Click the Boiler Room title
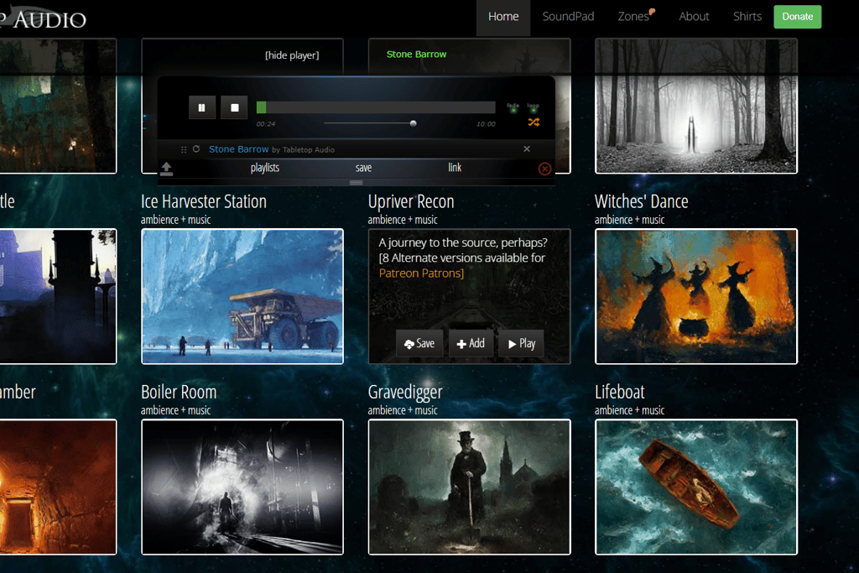This screenshot has width=859, height=573. (x=179, y=393)
